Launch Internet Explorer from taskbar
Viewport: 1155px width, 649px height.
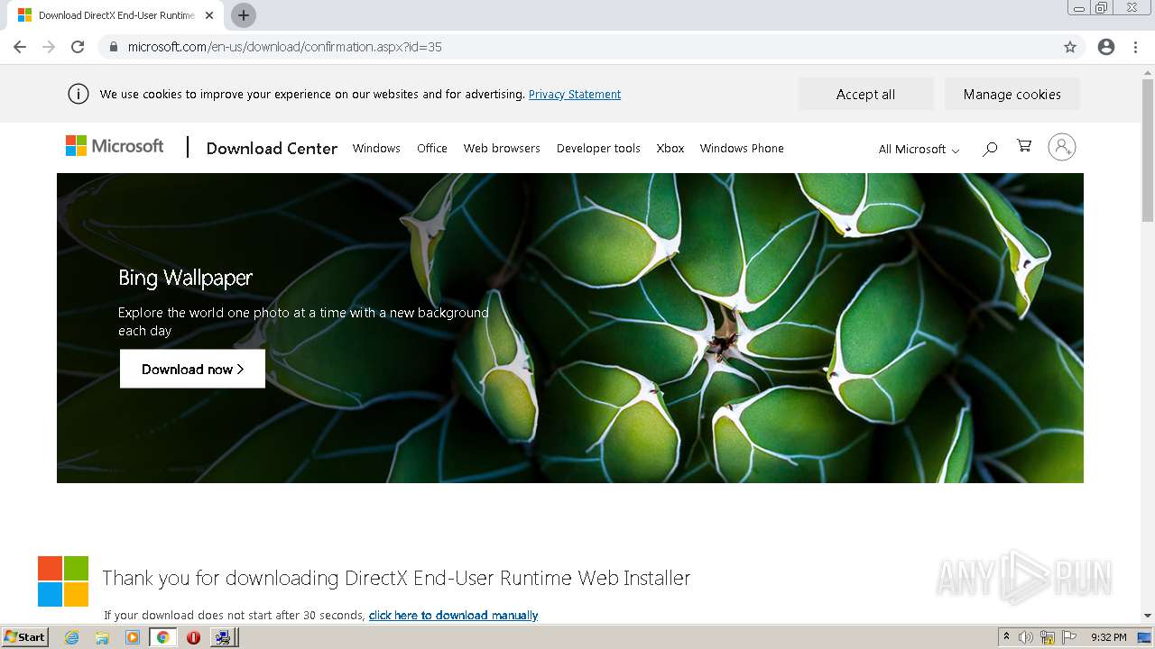(71, 637)
